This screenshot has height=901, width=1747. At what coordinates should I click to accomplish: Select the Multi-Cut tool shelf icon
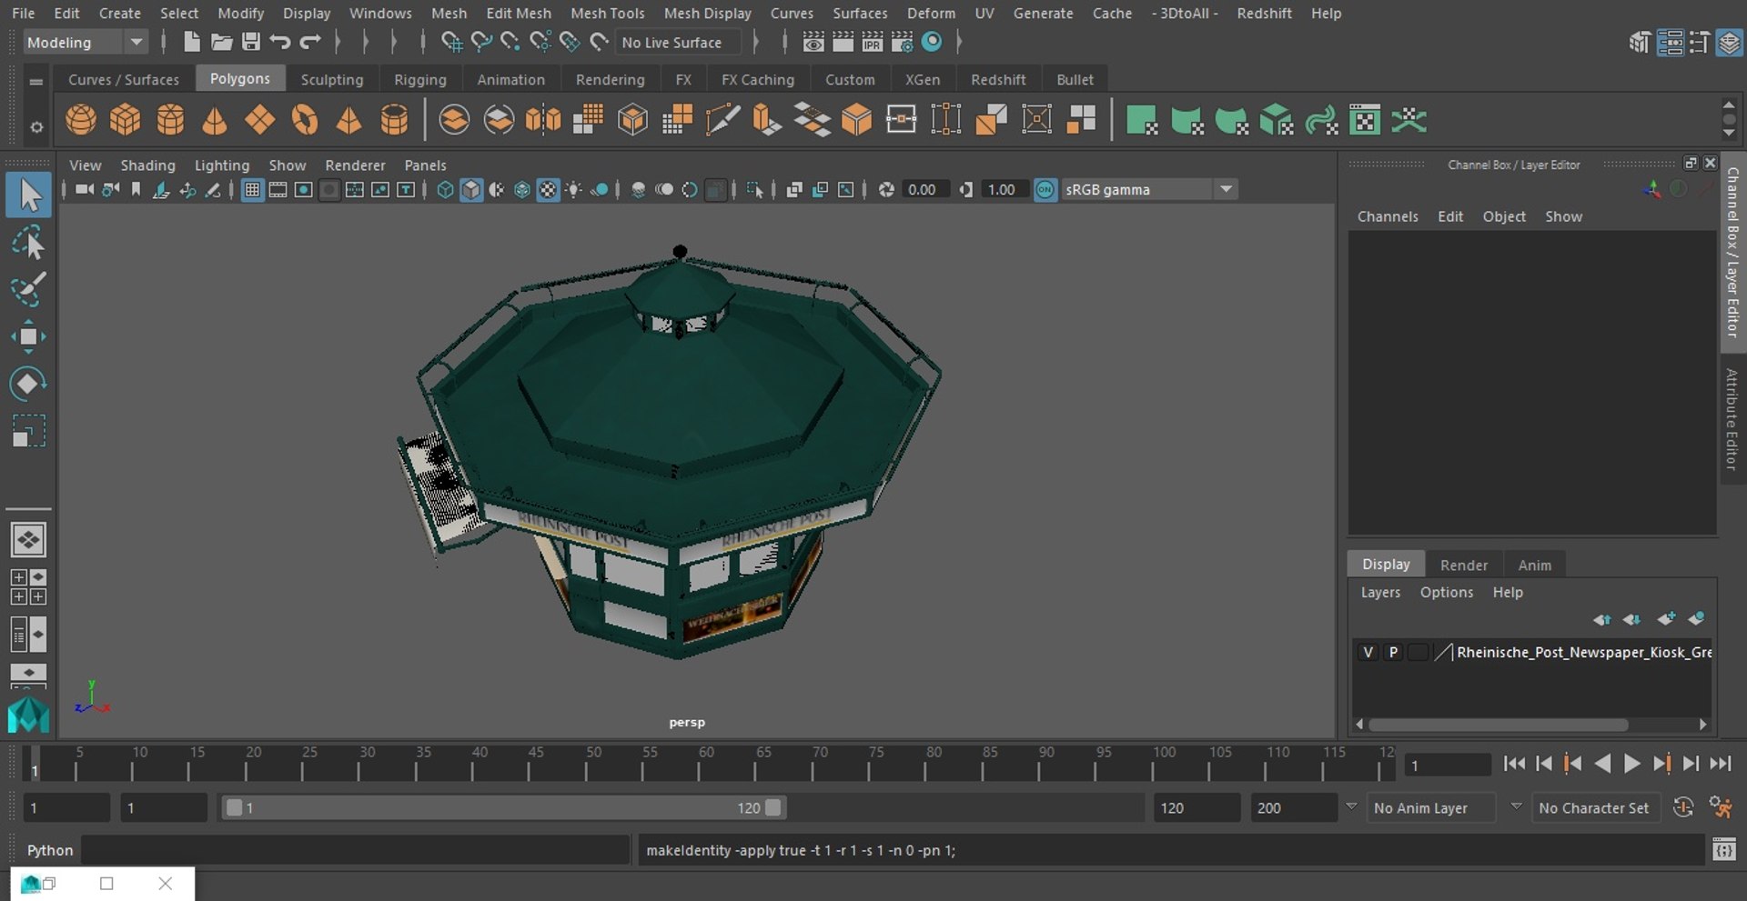[x=722, y=120]
